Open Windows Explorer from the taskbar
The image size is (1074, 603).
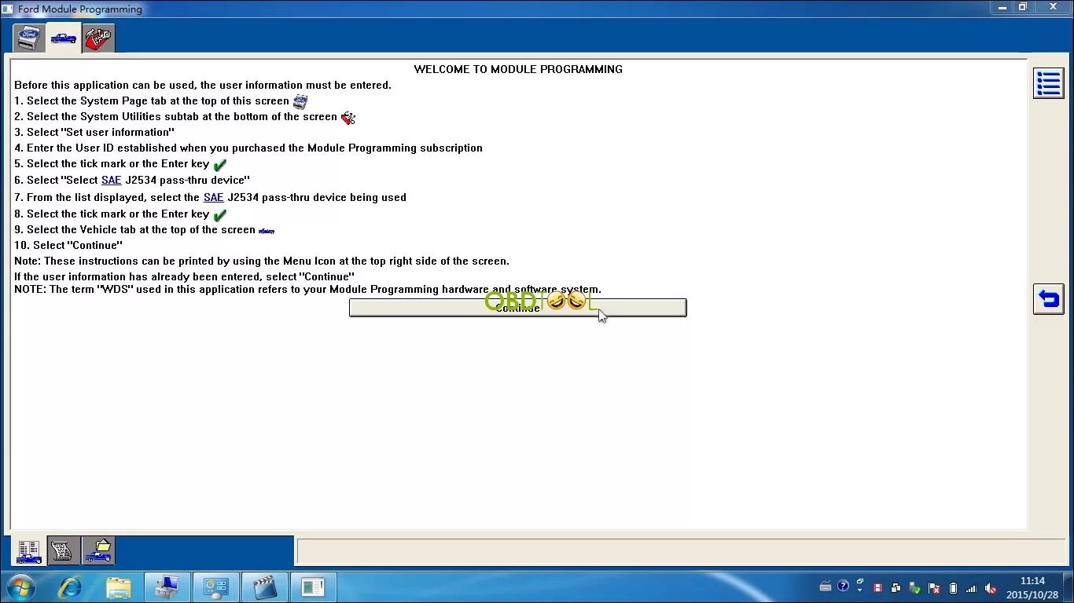pyautogui.click(x=119, y=587)
